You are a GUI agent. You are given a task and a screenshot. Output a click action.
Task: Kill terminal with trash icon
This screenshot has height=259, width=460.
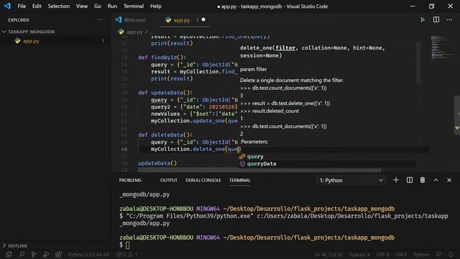coord(423,180)
